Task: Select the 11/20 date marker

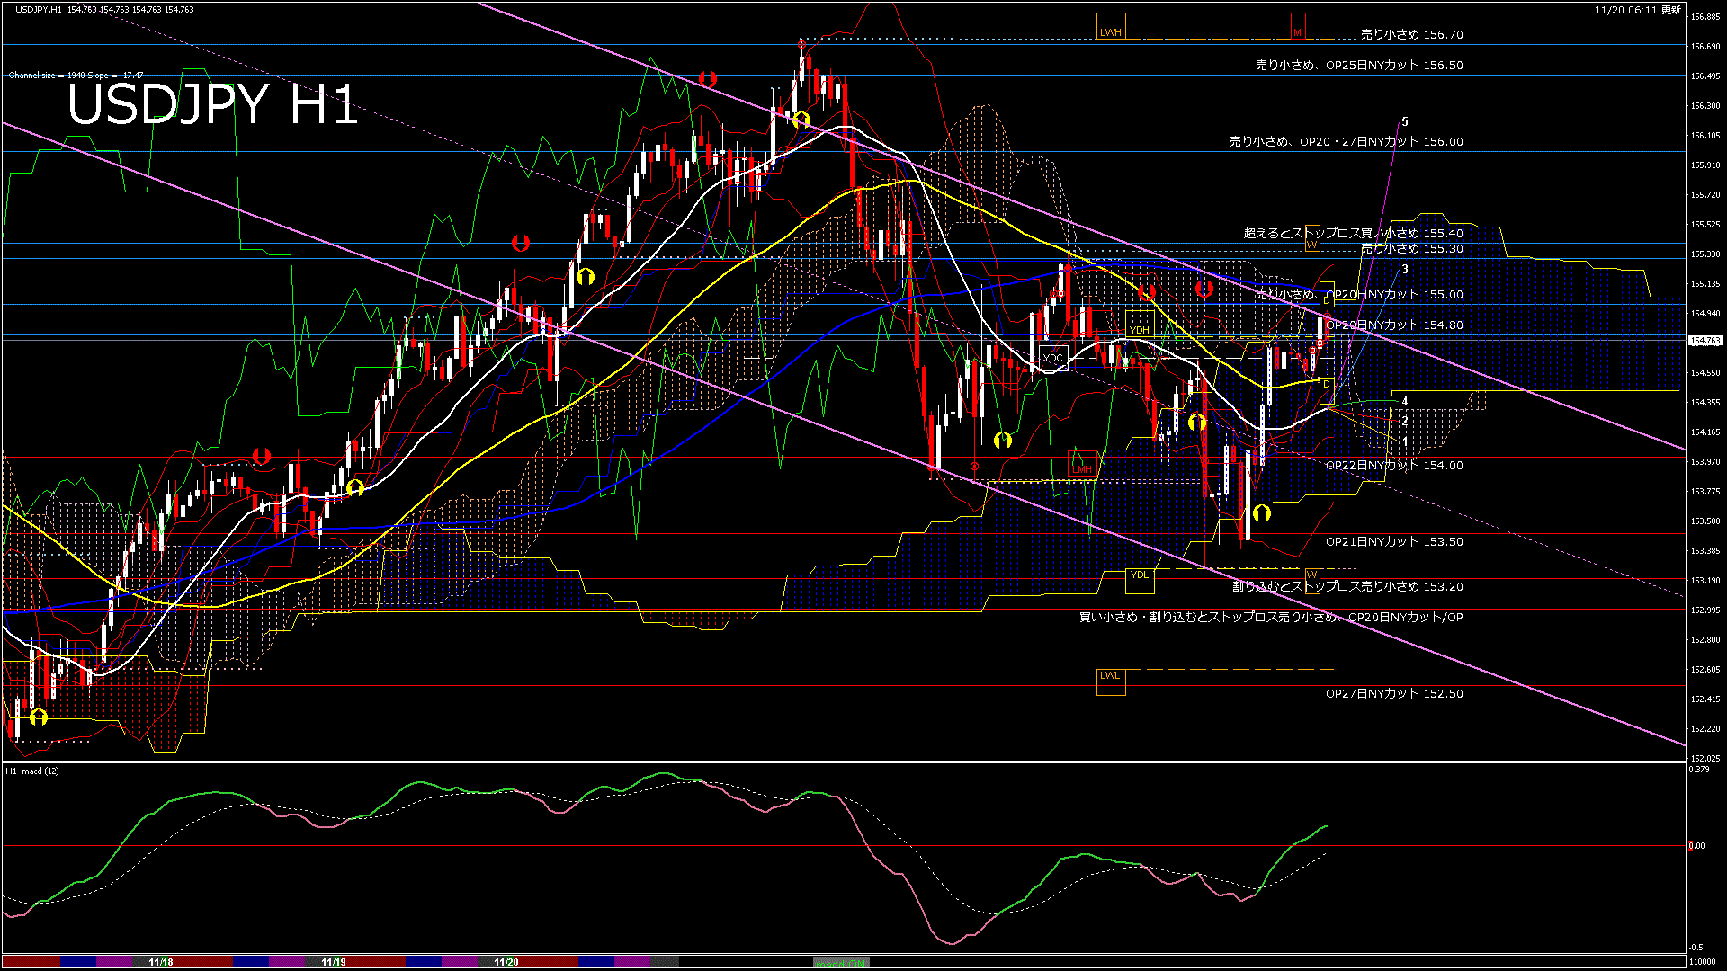Action: (x=506, y=962)
